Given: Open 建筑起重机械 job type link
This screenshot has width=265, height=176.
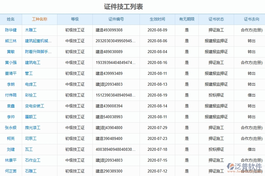Looking at the screenshot, I should pyautogui.click(x=39, y=41).
